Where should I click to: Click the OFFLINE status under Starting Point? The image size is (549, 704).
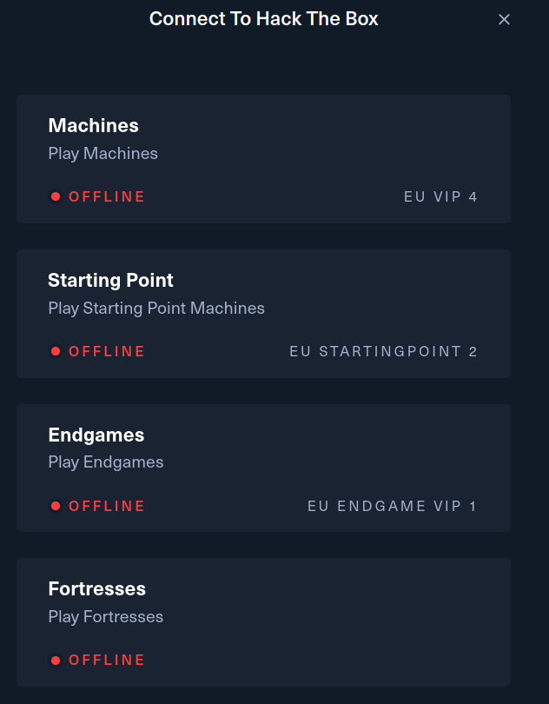[x=107, y=351]
